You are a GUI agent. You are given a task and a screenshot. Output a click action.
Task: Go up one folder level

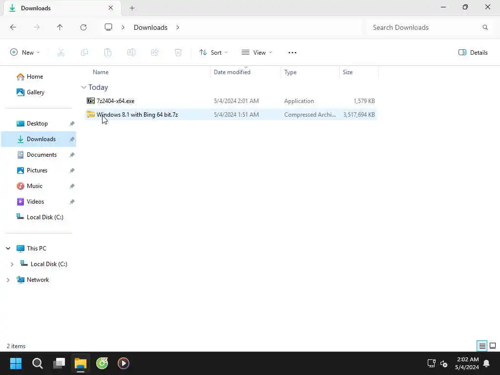click(x=60, y=27)
